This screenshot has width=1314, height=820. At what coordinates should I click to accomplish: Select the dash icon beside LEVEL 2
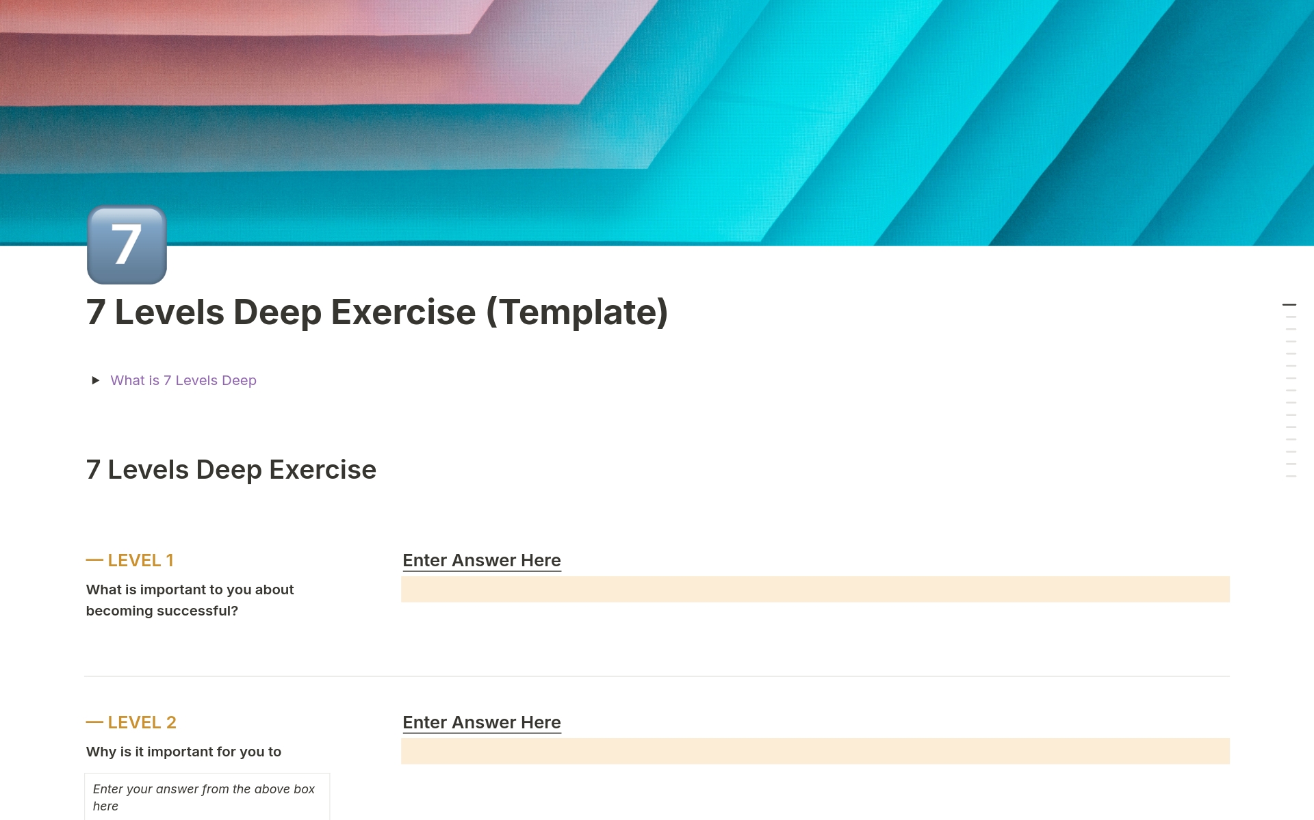tap(93, 722)
